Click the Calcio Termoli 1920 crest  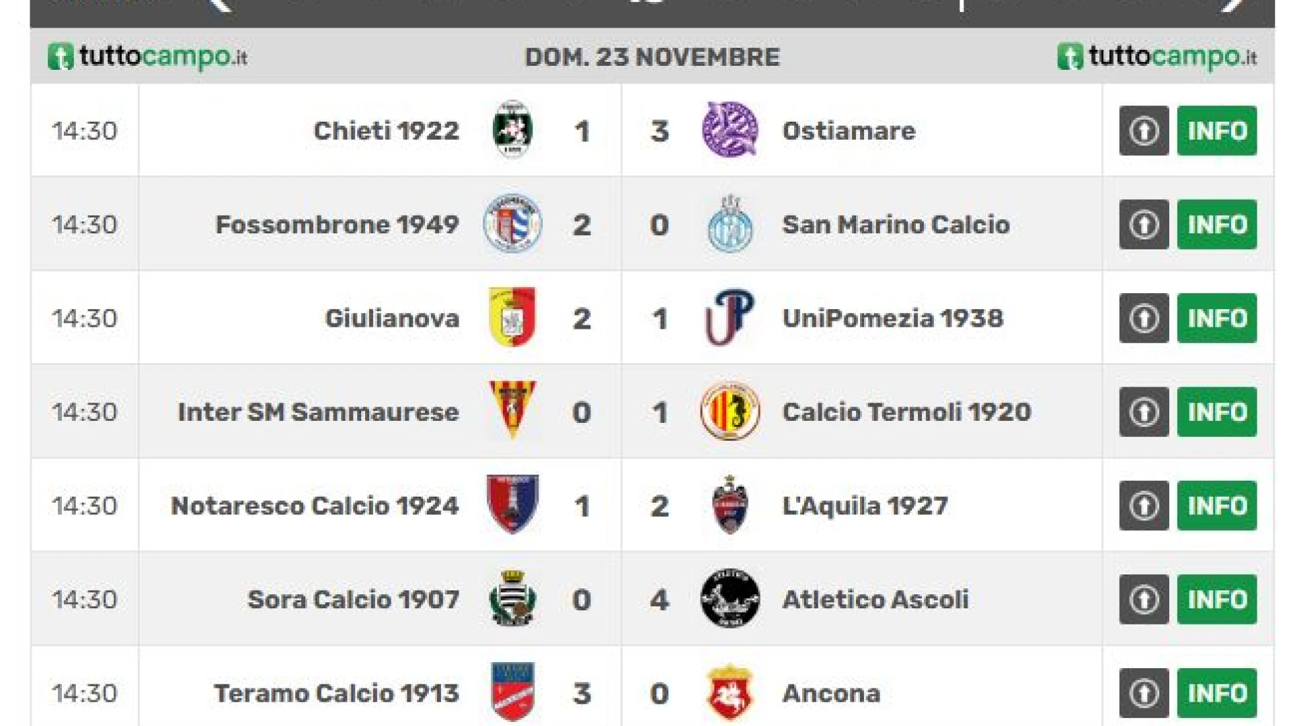coord(730,411)
